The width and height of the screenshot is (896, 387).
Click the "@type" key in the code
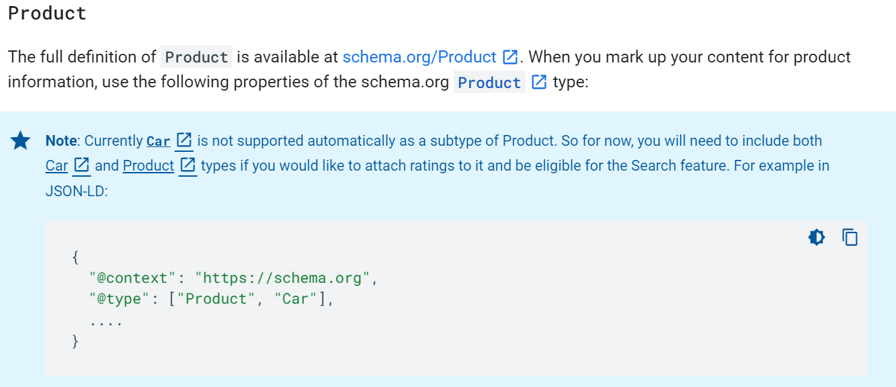tap(116, 299)
